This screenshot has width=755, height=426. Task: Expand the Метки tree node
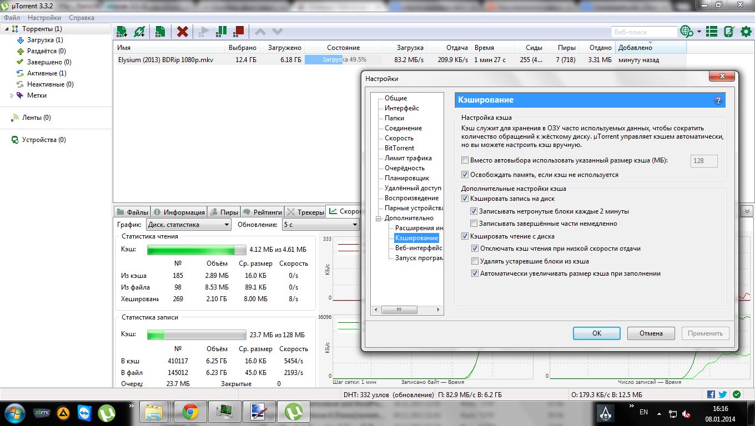[x=12, y=95]
